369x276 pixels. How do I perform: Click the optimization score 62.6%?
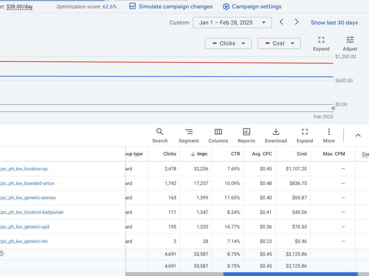(x=110, y=7)
